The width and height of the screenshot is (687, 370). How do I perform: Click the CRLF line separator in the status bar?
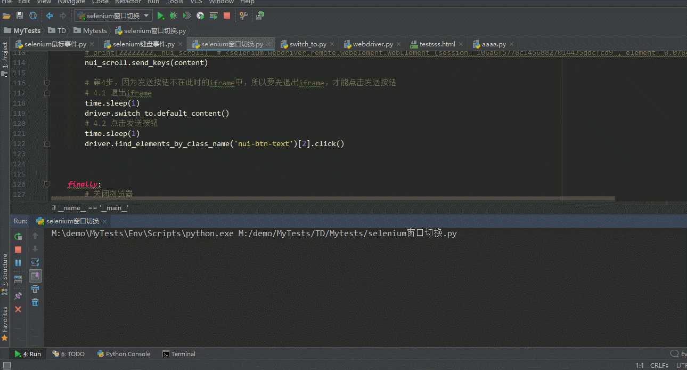coord(660,366)
